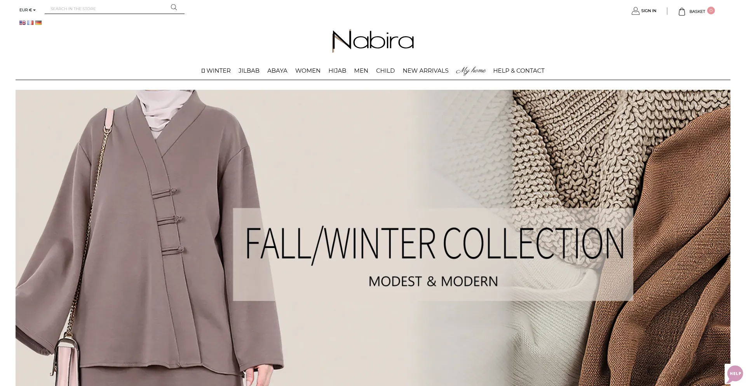Image resolution: width=746 pixels, height=386 pixels.
Task: Click the New Arrivals link
Action: coord(425,71)
